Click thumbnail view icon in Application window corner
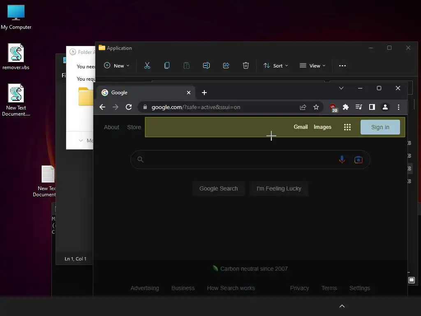 click(x=411, y=280)
